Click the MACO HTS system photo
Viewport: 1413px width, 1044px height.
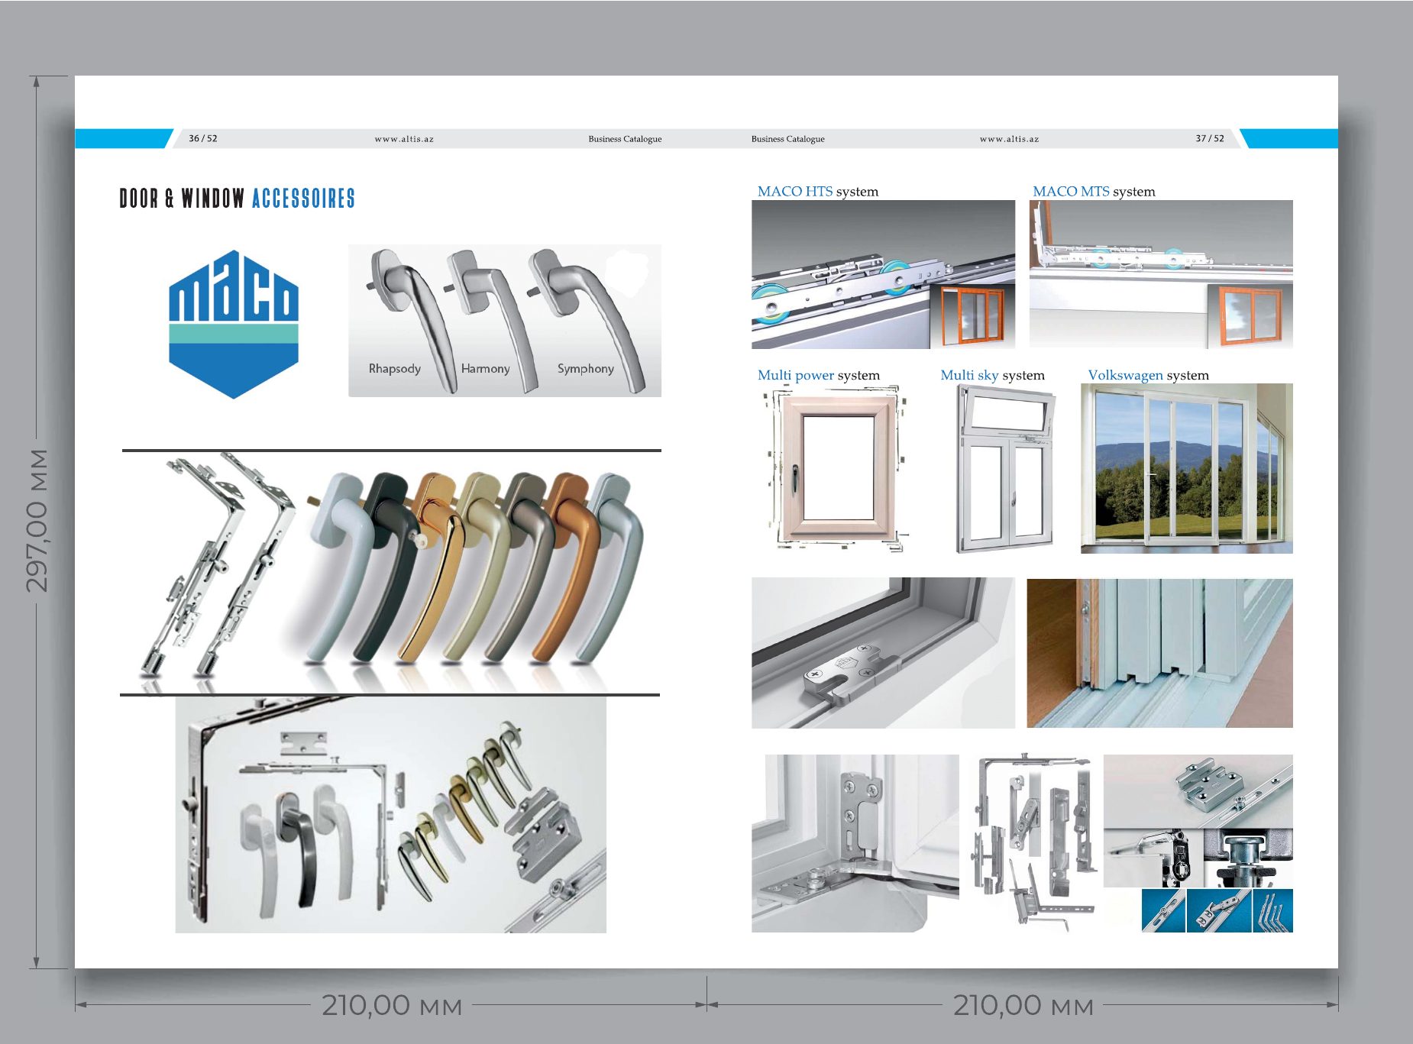[x=884, y=274]
